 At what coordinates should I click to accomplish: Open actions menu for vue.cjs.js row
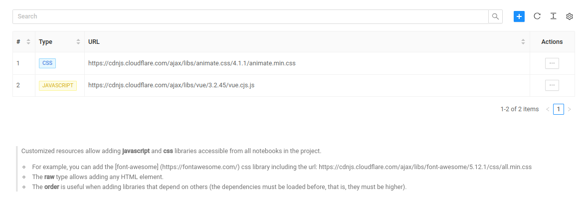[x=552, y=85]
